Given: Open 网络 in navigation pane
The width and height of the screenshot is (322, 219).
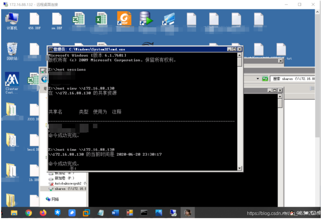Looking at the screenshot, I should click(52, 199).
